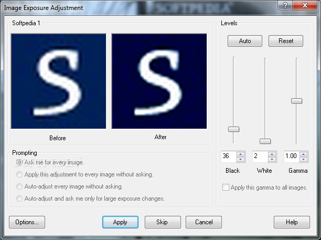Click the Gamma value field showing 1.00
Screen dimensions: 321x240
(x=292, y=156)
